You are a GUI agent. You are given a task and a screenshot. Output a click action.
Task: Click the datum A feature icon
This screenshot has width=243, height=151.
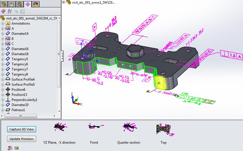tap(8, 28)
